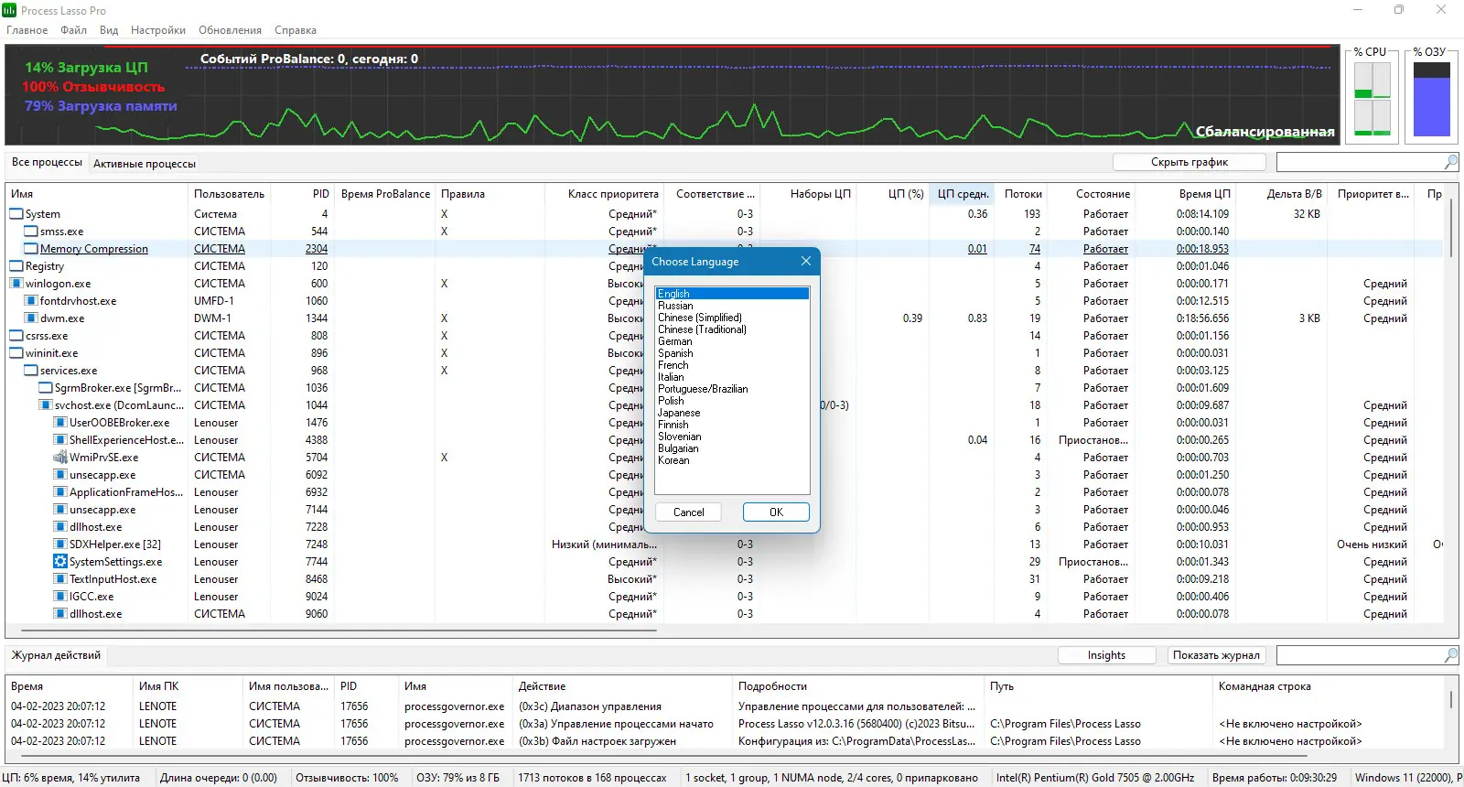Pick Spanish from the language list

pyautogui.click(x=675, y=353)
